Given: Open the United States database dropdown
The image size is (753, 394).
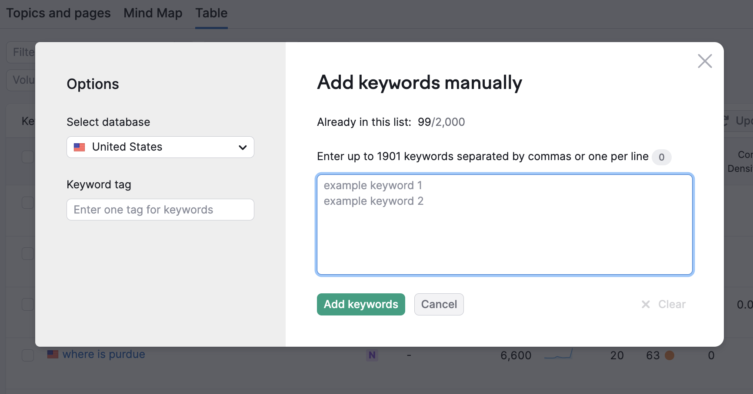Looking at the screenshot, I should [x=160, y=147].
